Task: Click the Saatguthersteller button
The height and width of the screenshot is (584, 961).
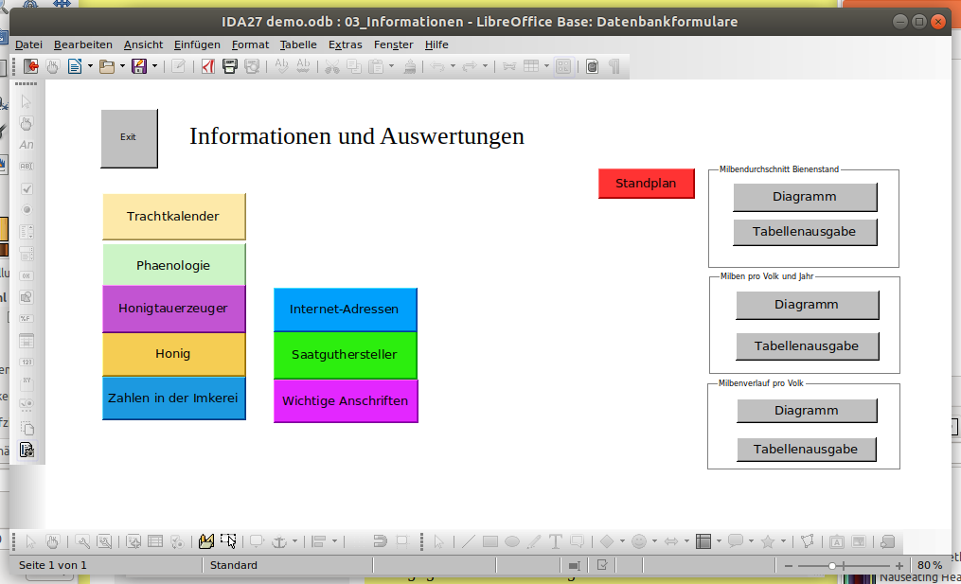Action: 345,354
